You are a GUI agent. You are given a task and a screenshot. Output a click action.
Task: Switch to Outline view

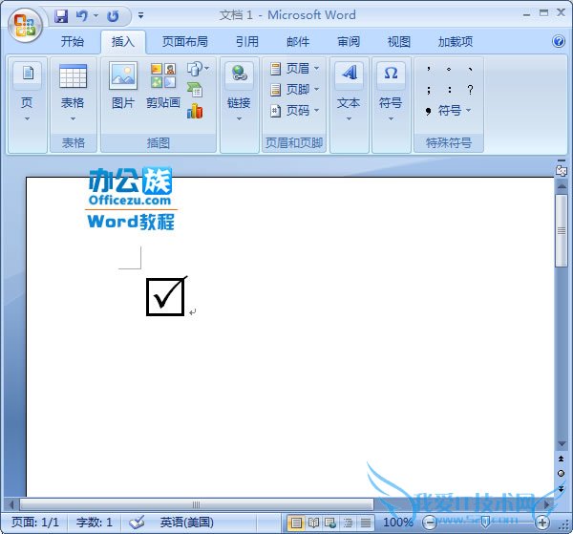coord(349,523)
